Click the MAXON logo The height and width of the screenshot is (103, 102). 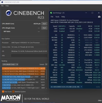tap(11, 98)
